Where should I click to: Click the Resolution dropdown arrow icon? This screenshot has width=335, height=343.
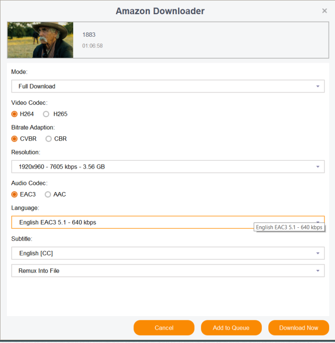[x=318, y=167]
